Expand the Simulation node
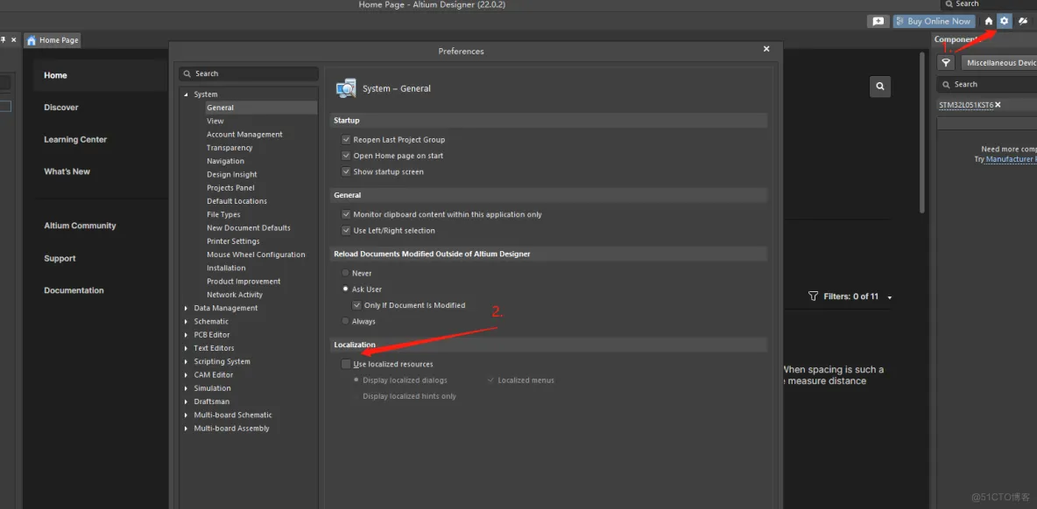This screenshot has width=1037, height=509. click(x=187, y=388)
